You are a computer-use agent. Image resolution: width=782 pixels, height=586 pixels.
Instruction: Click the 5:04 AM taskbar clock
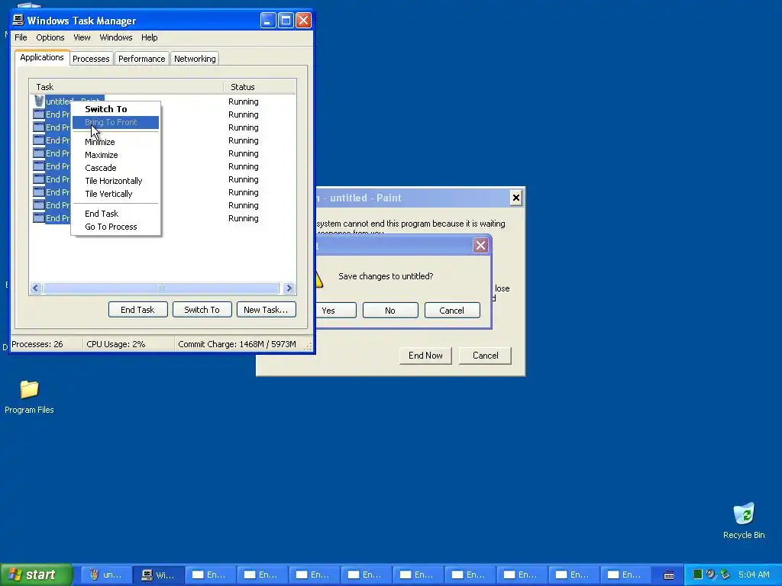tap(754, 575)
